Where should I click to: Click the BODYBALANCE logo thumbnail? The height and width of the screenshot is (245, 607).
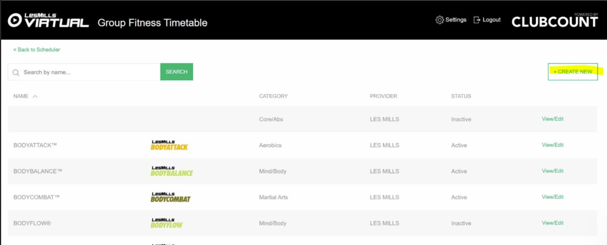click(172, 171)
